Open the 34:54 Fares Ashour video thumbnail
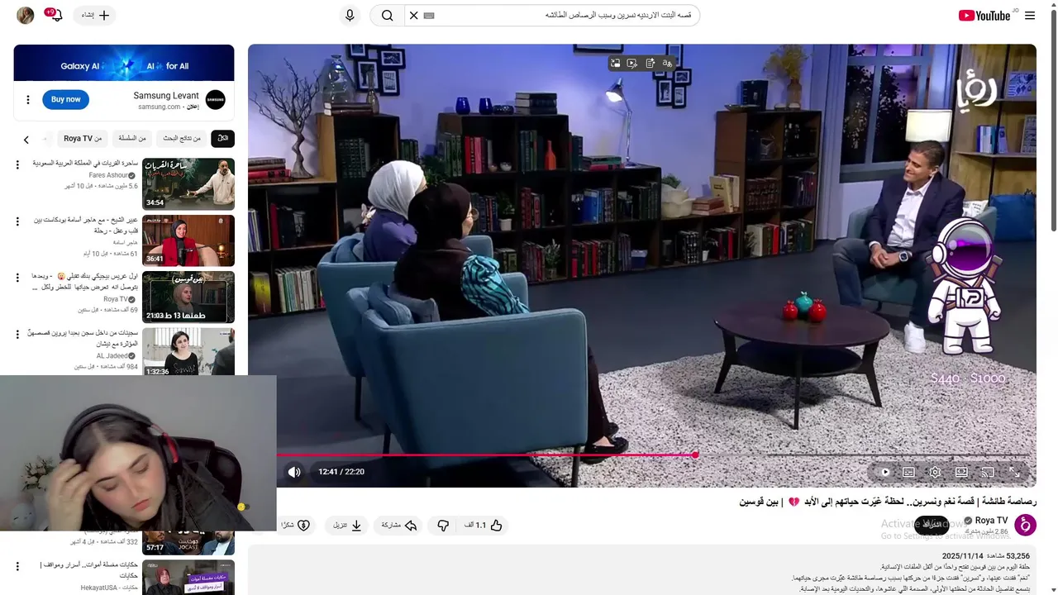The image size is (1058, 595). tap(188, 183)
